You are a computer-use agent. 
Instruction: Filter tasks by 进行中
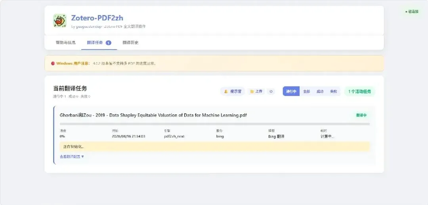click(x=291, y=92)
